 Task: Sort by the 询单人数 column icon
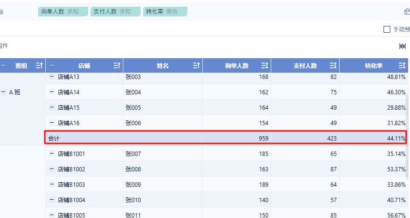click(x=265, y=65)
